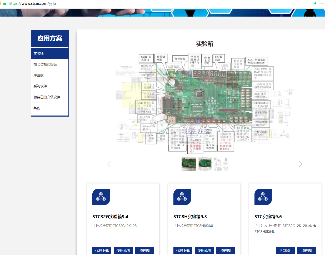Select the second annotated board thumbnail
The image size is (325, 255).
tap(205, 164)
